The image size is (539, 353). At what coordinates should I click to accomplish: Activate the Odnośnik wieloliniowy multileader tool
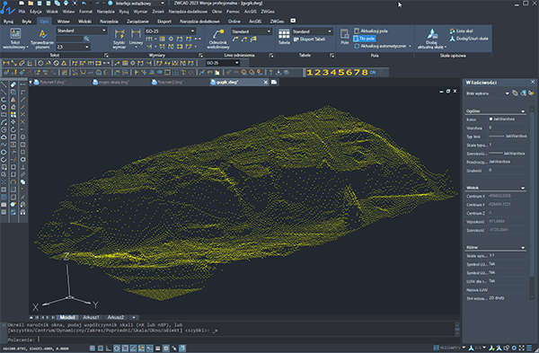click(x=218, y=39)
